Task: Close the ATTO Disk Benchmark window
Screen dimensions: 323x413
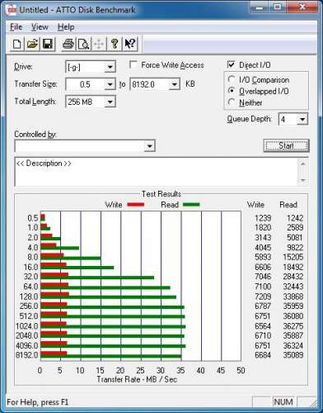Action: point(302,7)
